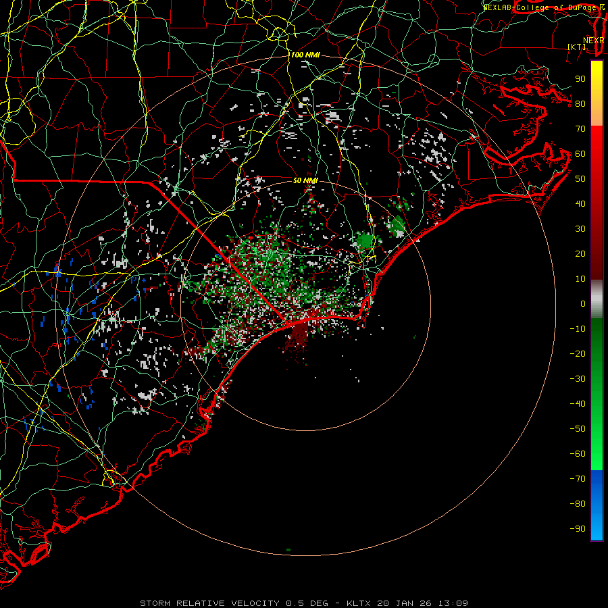Click the -80 value on velocity scale

point(578,504)
